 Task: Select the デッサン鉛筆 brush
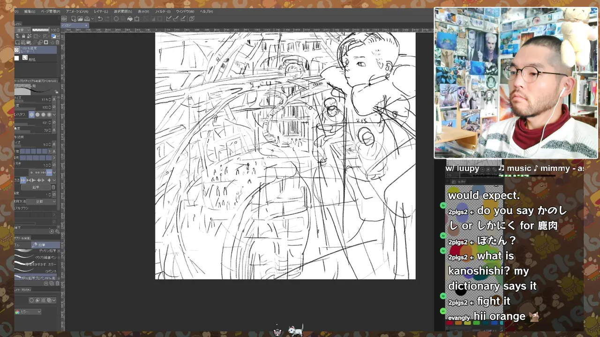tap(36, 250)
